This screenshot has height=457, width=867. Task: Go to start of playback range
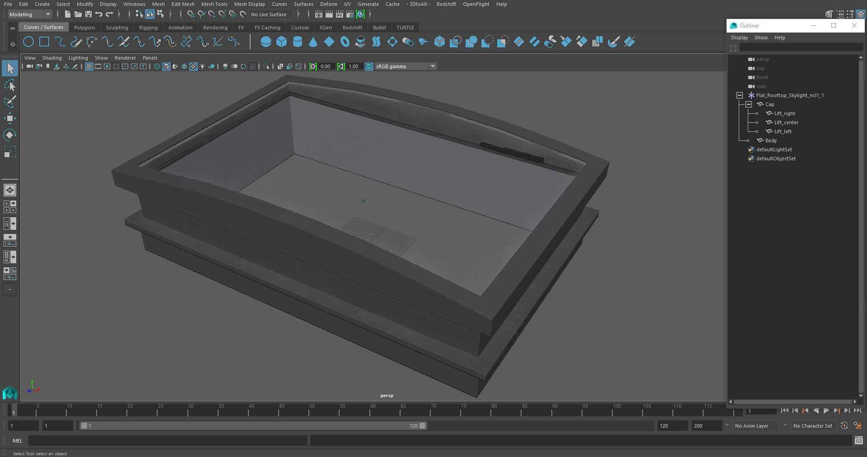[x=785, y=410]
